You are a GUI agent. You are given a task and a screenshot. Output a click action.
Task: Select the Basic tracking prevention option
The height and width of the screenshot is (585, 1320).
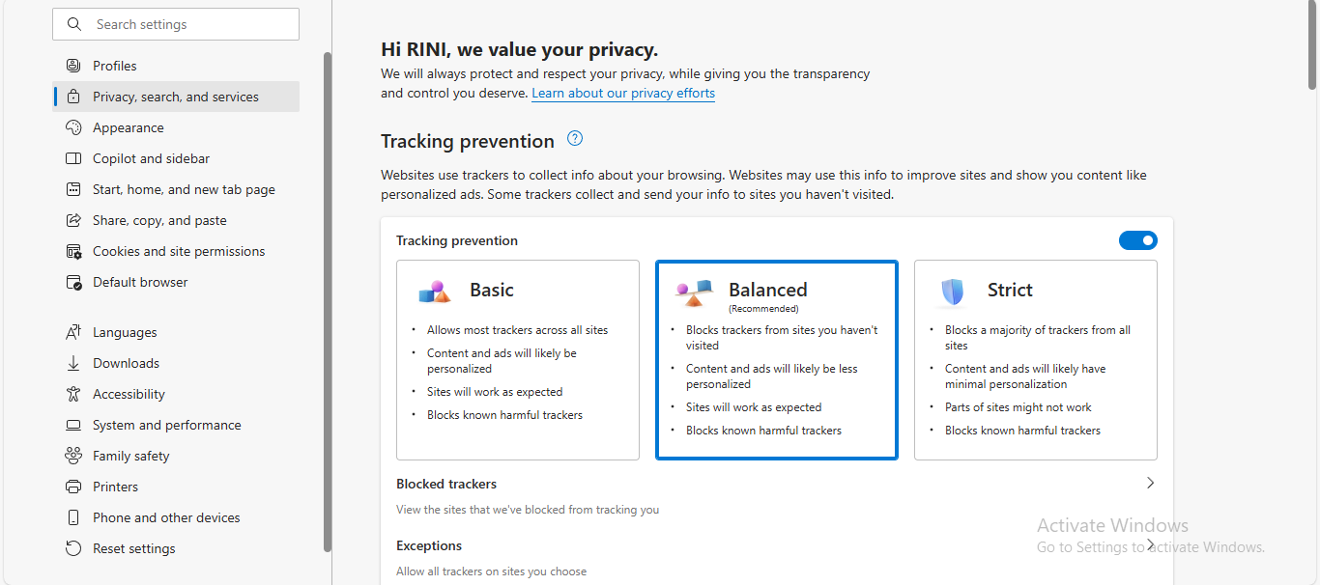pos(518,359)
